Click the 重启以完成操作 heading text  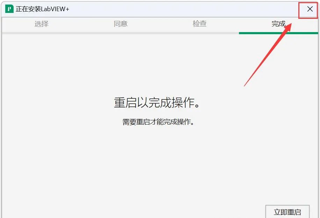coord(157,102)
